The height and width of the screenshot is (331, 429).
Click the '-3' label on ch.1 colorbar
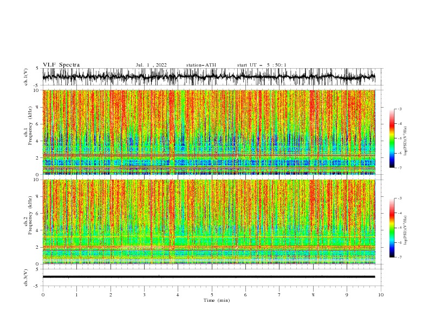(400, 109)
